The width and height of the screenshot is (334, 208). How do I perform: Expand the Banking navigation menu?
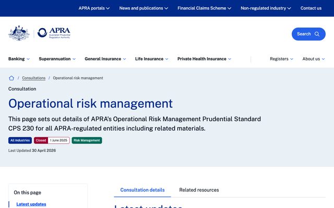pyautogui.click(x=19, y=59)
